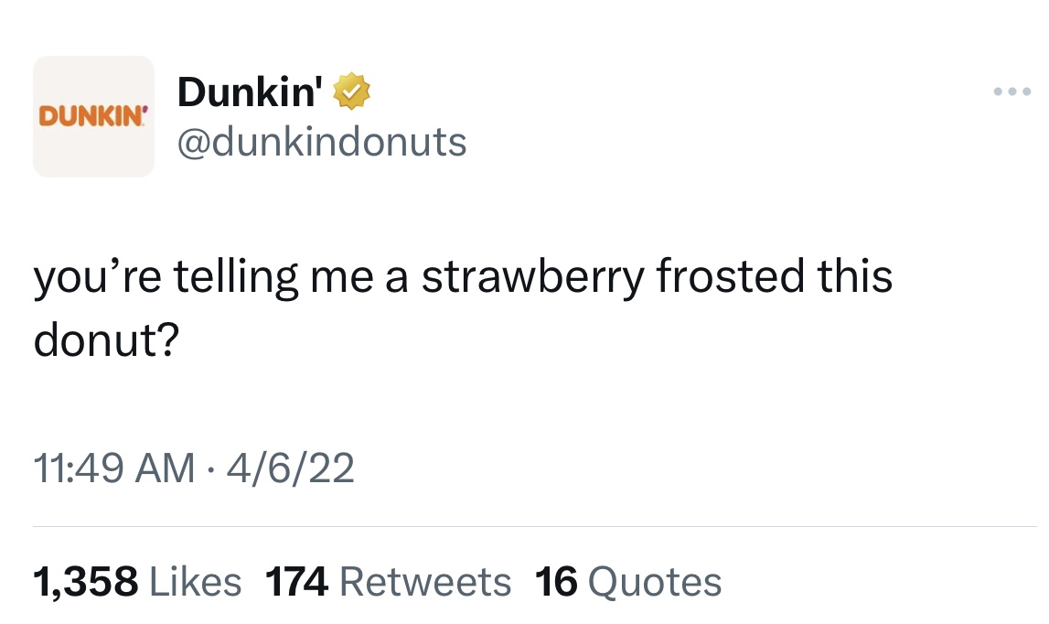Open the Retweets label list

click(x=425, y=581)
